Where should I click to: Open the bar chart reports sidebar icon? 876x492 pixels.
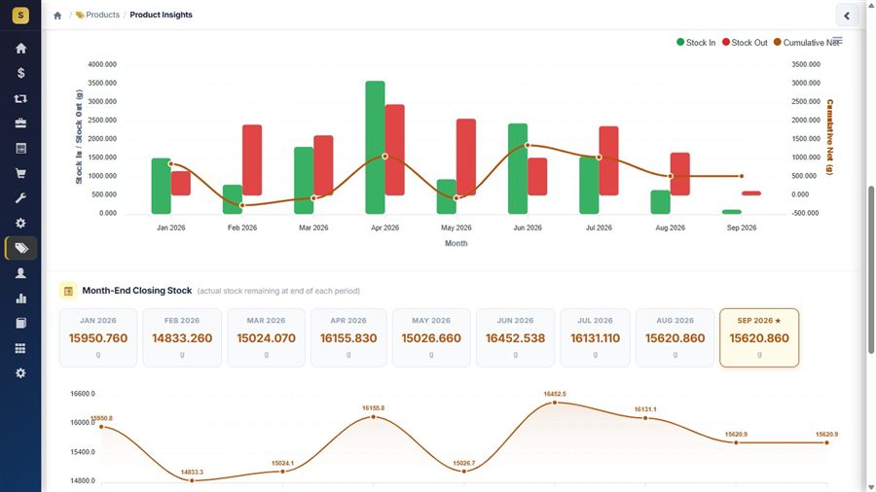click(20, 299)
